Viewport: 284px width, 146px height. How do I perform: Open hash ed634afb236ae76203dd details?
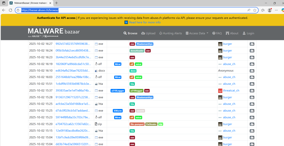click(x=73, y=71)
